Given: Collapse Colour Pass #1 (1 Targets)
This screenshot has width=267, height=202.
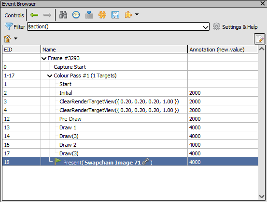Looking at the screenshot, I should [50, 76].
